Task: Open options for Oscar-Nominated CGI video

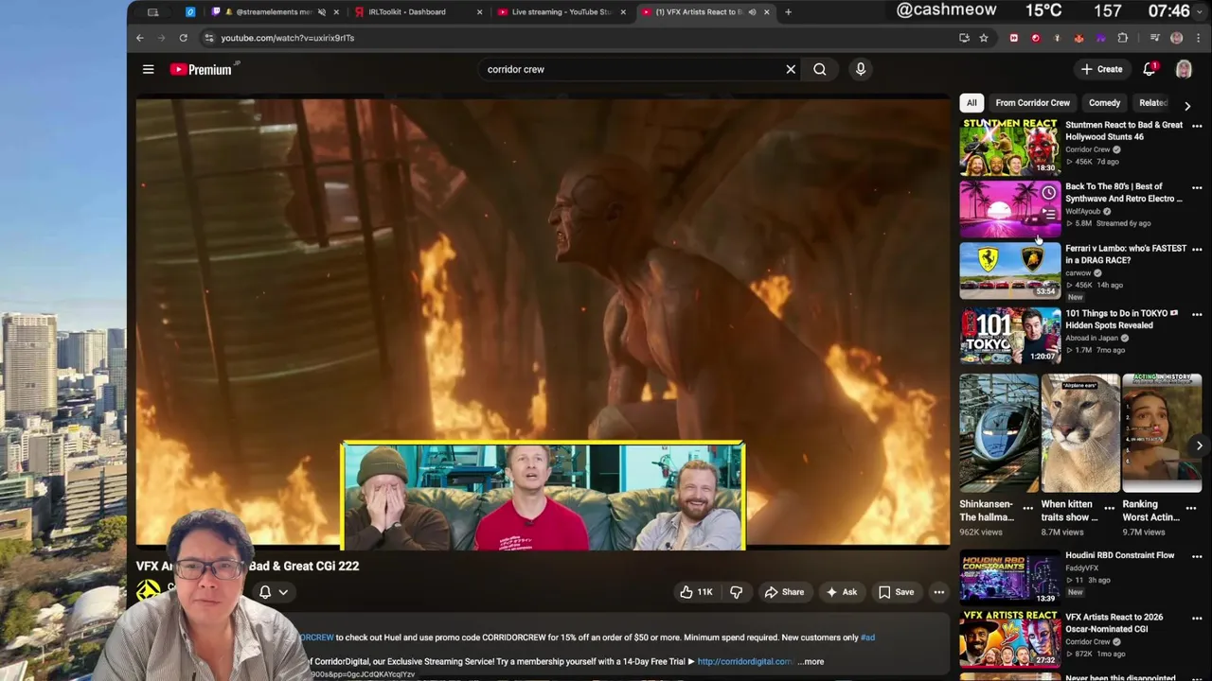Action: (x=1197, y=618)
